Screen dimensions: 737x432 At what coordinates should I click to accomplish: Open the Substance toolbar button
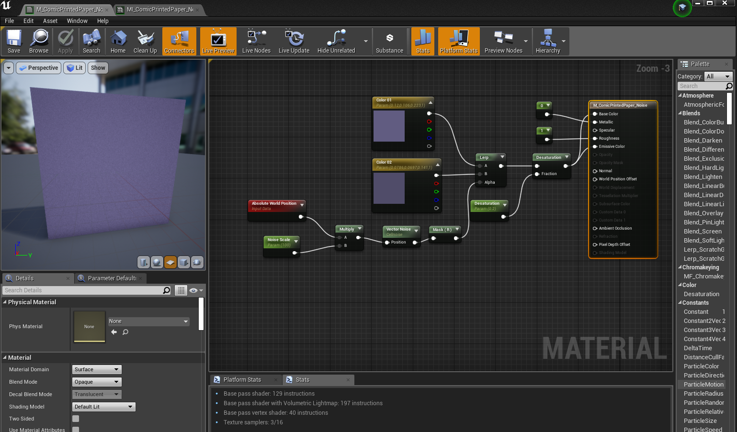coord(389,41)
